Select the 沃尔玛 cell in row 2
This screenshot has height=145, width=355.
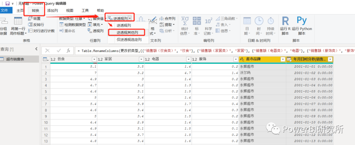pos(262,73)
